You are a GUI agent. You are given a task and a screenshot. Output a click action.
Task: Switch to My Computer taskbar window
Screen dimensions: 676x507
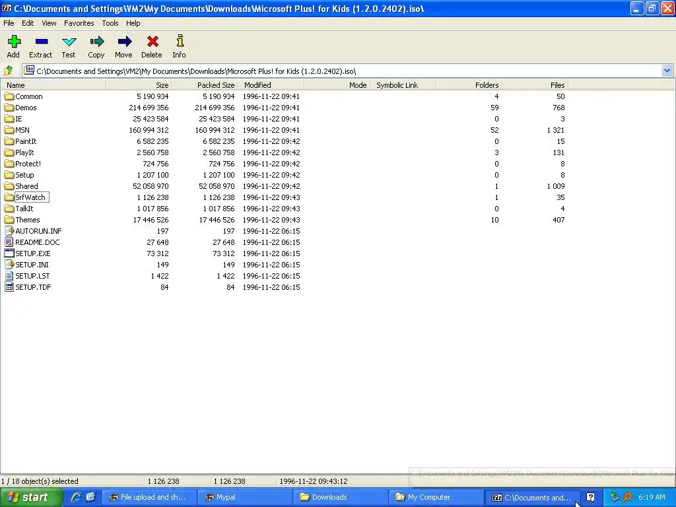[x=437, y=497]
